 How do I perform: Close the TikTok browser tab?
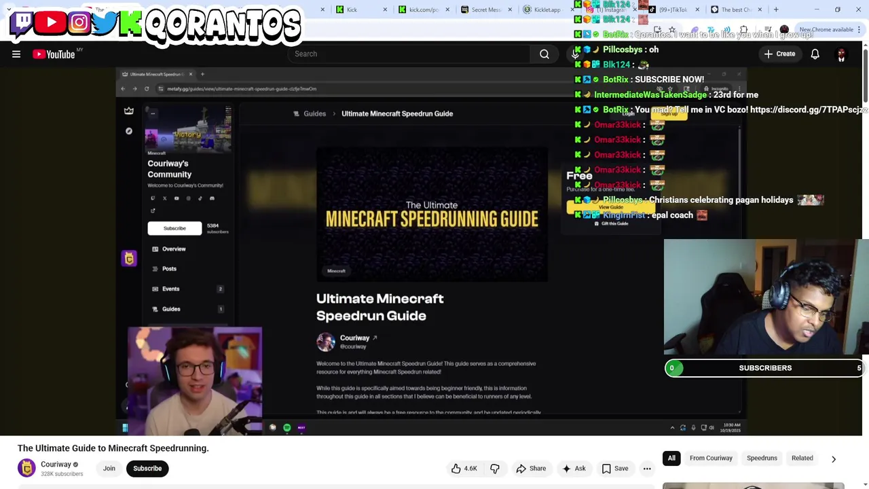pyautogui.click(x=697, y=10)
